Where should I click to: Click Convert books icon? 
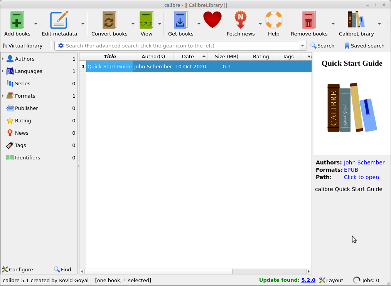click(x=109, y=20)
